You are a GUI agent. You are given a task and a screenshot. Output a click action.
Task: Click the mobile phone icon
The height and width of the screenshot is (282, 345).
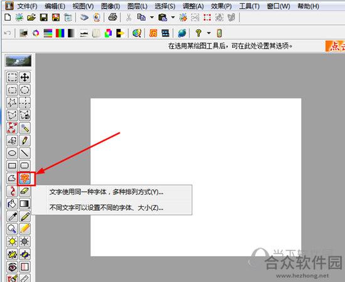pos(220,33)
